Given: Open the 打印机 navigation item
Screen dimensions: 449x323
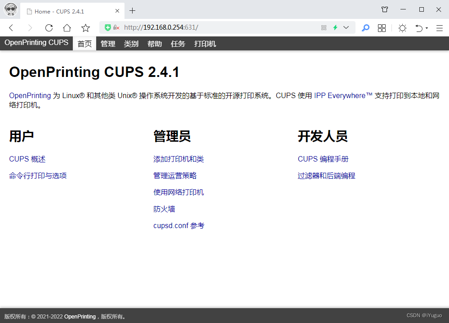Looking at the screenshot, I should click(205, 44).
